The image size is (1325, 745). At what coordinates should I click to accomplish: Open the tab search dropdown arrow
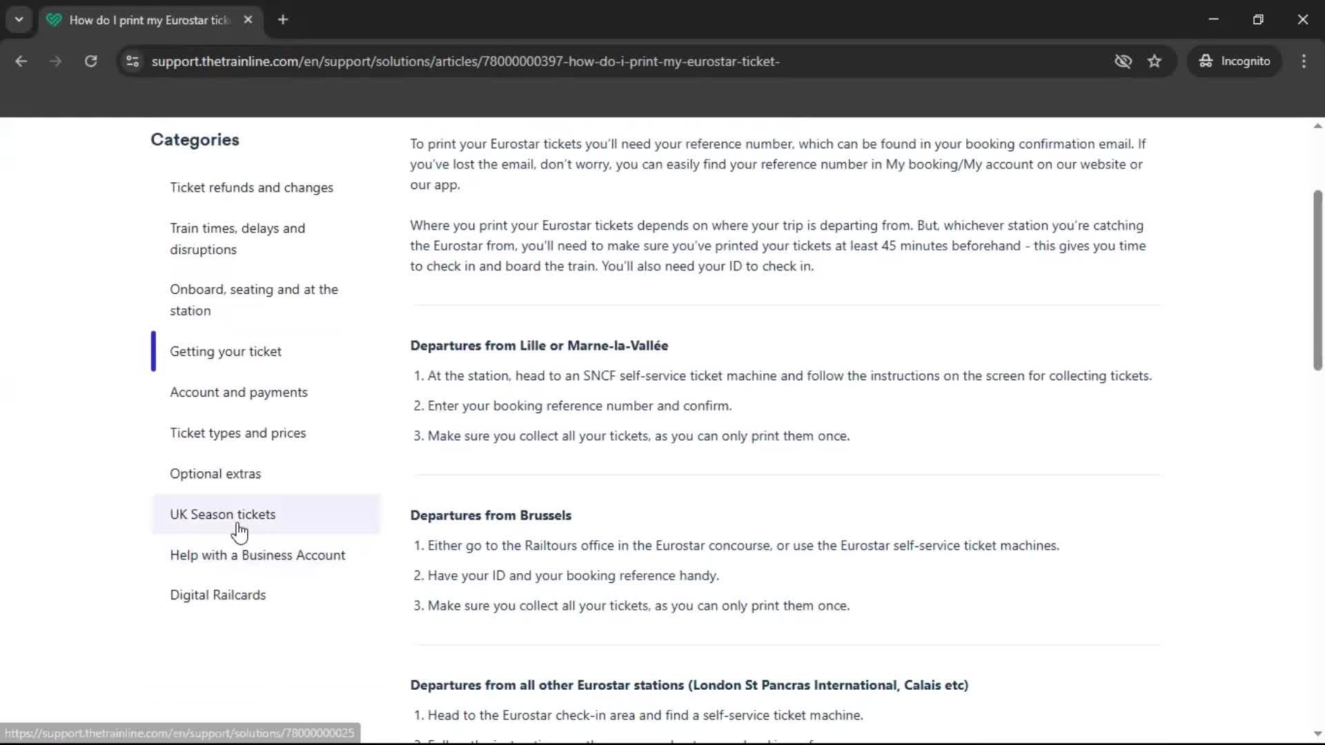pos(19,19)
